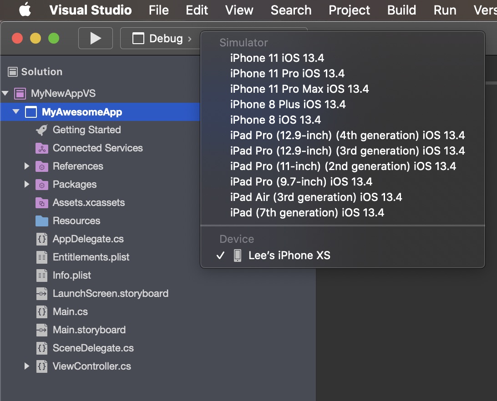Click the Getting Started rocket icon

click(42, 130)
